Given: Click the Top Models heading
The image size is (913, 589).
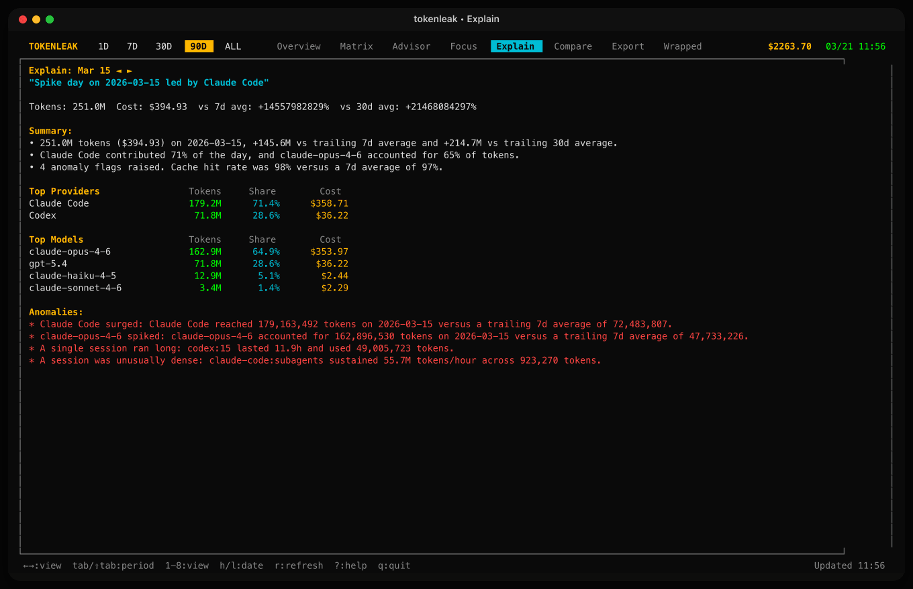Looking at the screenshot, I should coord(56,239).
